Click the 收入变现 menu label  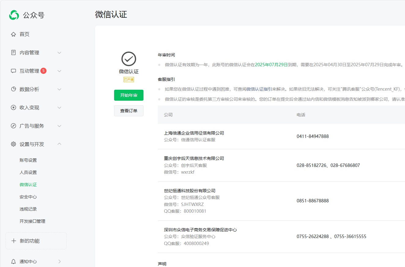click(29, 107)
